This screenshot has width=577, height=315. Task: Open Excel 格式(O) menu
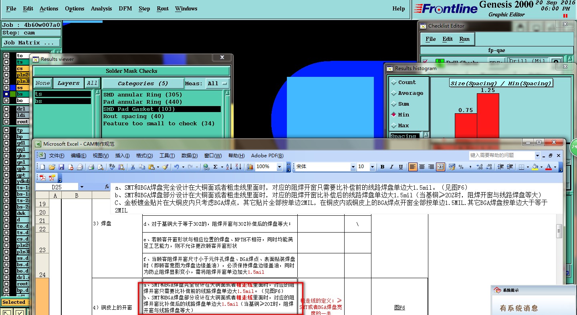point(144,156)
